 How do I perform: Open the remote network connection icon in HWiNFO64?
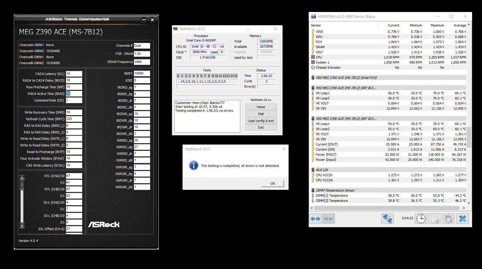[387, 219]
